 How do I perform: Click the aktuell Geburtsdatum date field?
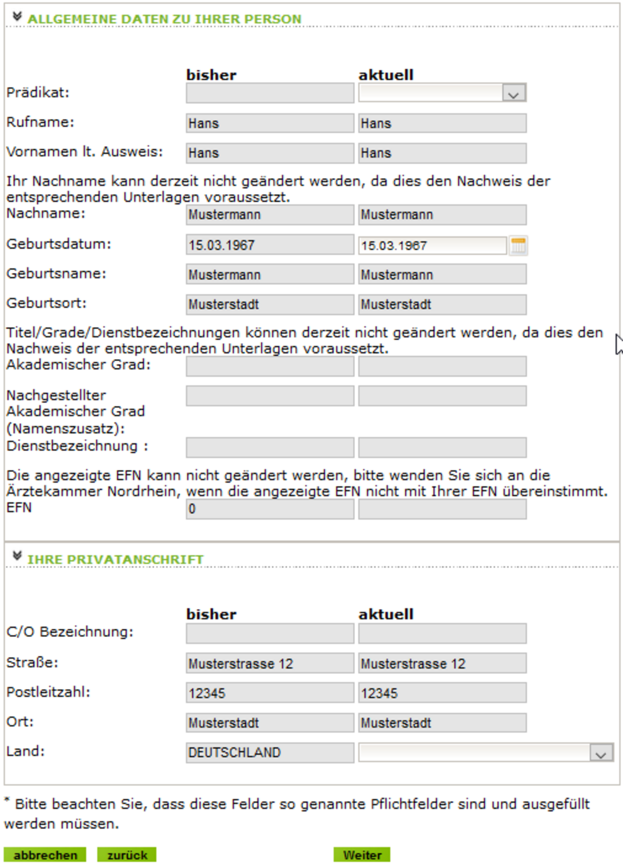point(432,245)
